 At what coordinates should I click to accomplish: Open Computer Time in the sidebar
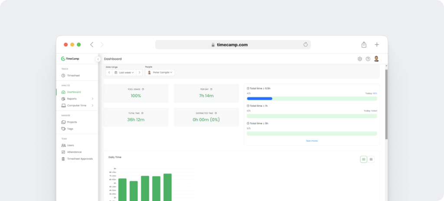[x=77, y=105]
